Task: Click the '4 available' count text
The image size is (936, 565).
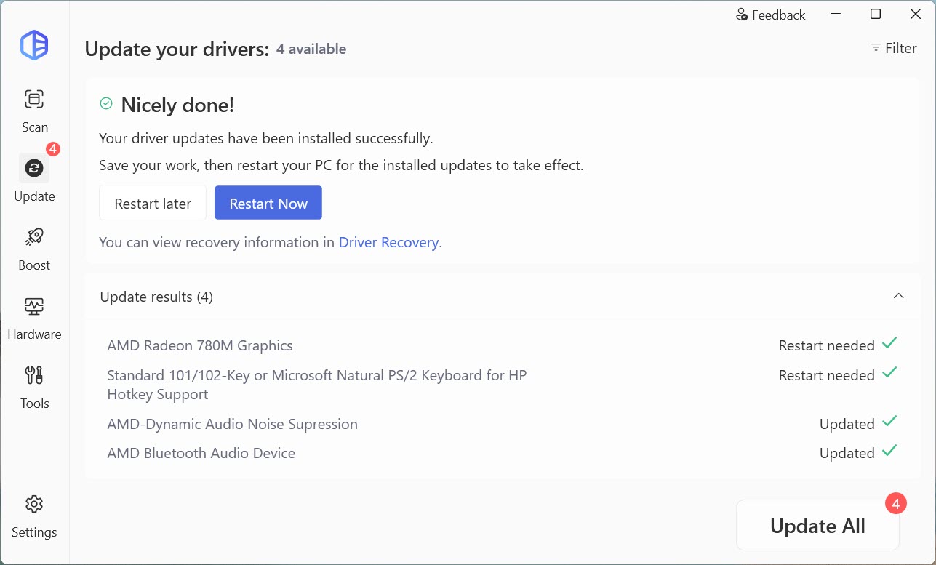Action: click(311, 49)
